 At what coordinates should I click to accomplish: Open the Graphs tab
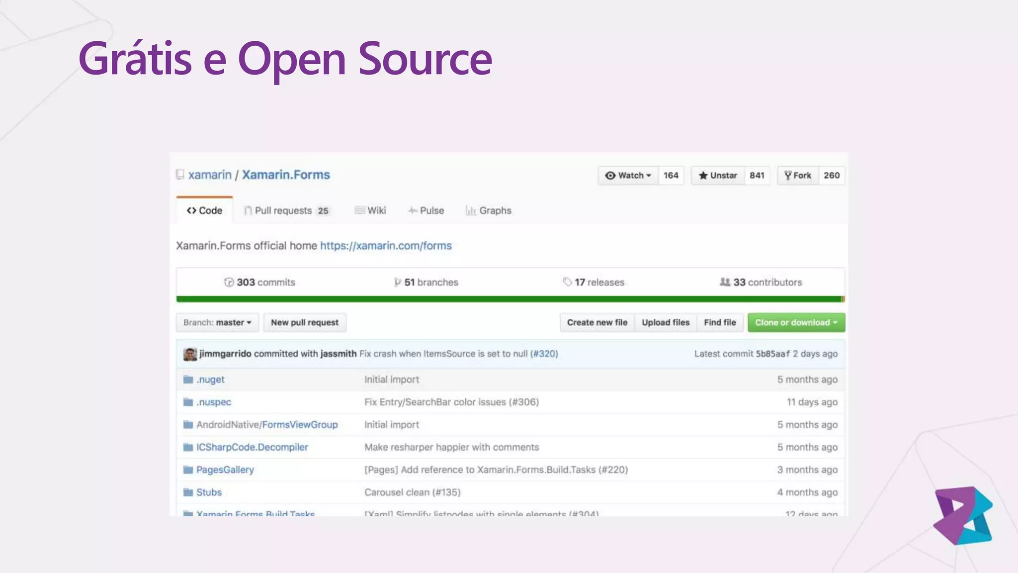489,210
